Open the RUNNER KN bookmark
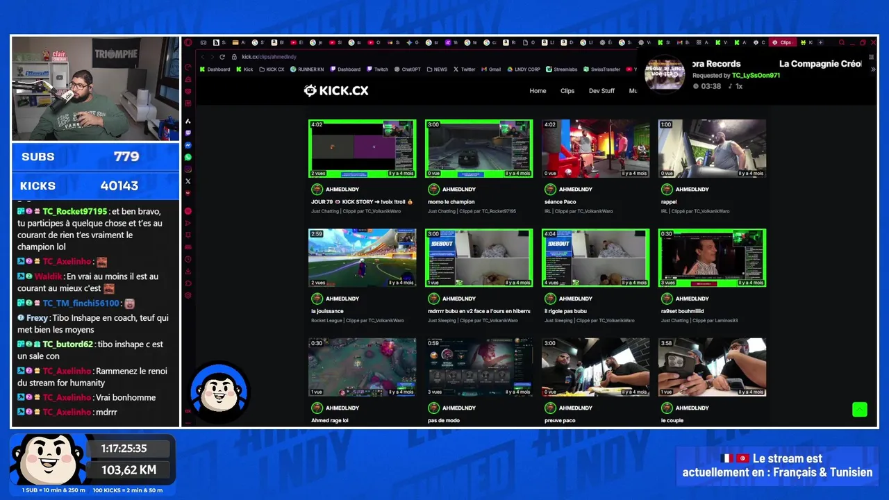The height and width of the screenshot is (500, 889). [x=307, y=69]
